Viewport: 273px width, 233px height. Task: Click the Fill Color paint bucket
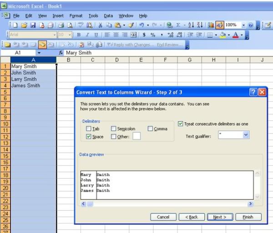(222, 35)
